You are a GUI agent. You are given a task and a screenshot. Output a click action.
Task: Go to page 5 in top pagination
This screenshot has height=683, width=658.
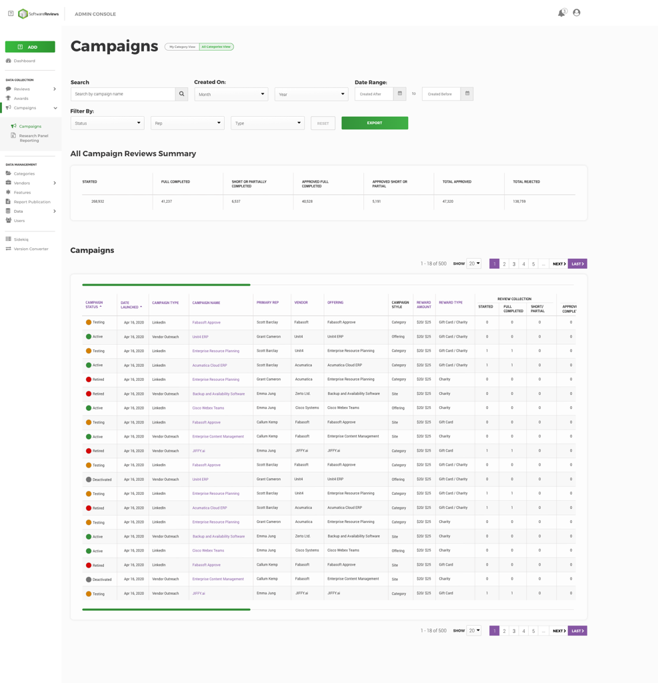(x=533, y=264)
